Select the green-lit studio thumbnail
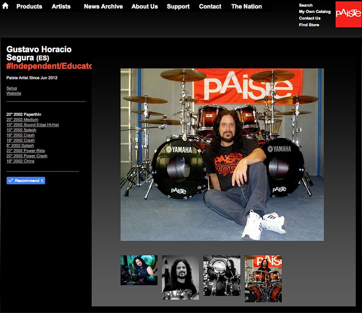 [x=139, y=270]
